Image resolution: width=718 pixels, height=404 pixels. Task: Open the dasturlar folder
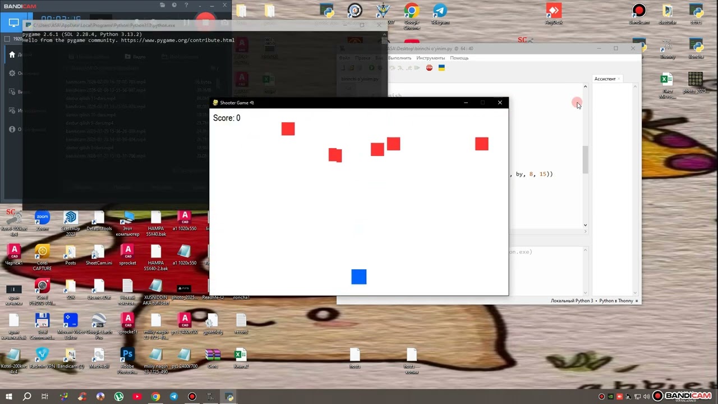(667, 14)
